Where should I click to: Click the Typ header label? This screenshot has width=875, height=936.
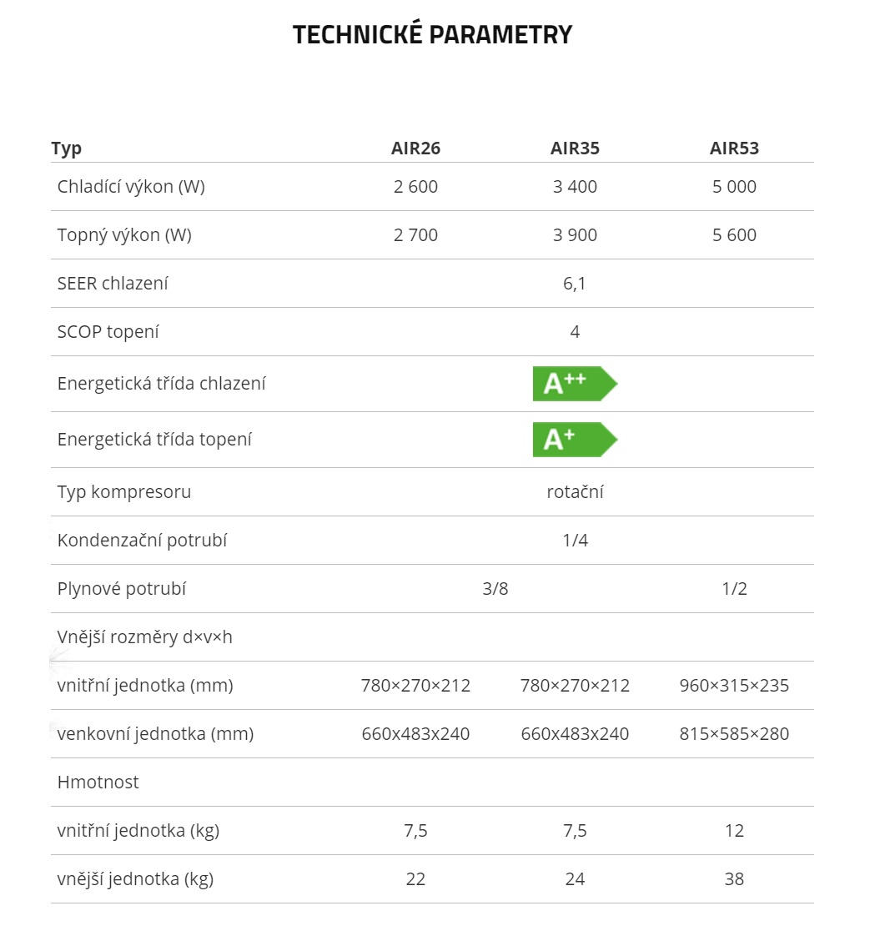tap(66, 148)
